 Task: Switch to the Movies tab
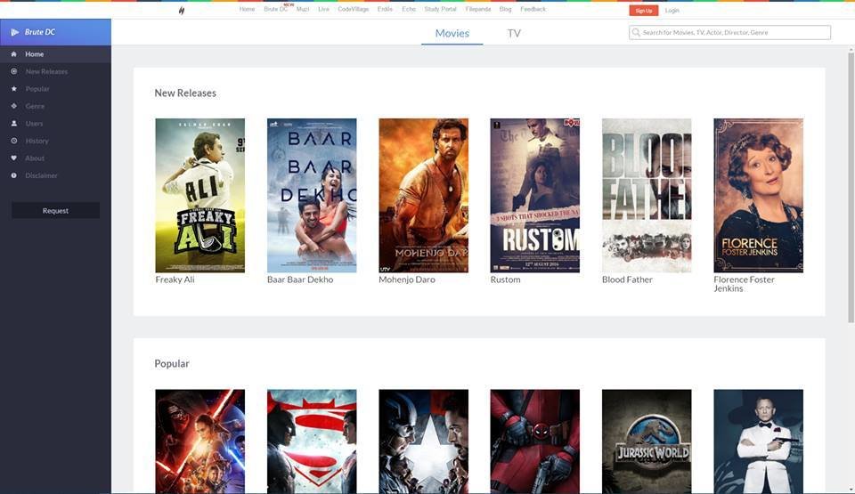click(452, 33)
